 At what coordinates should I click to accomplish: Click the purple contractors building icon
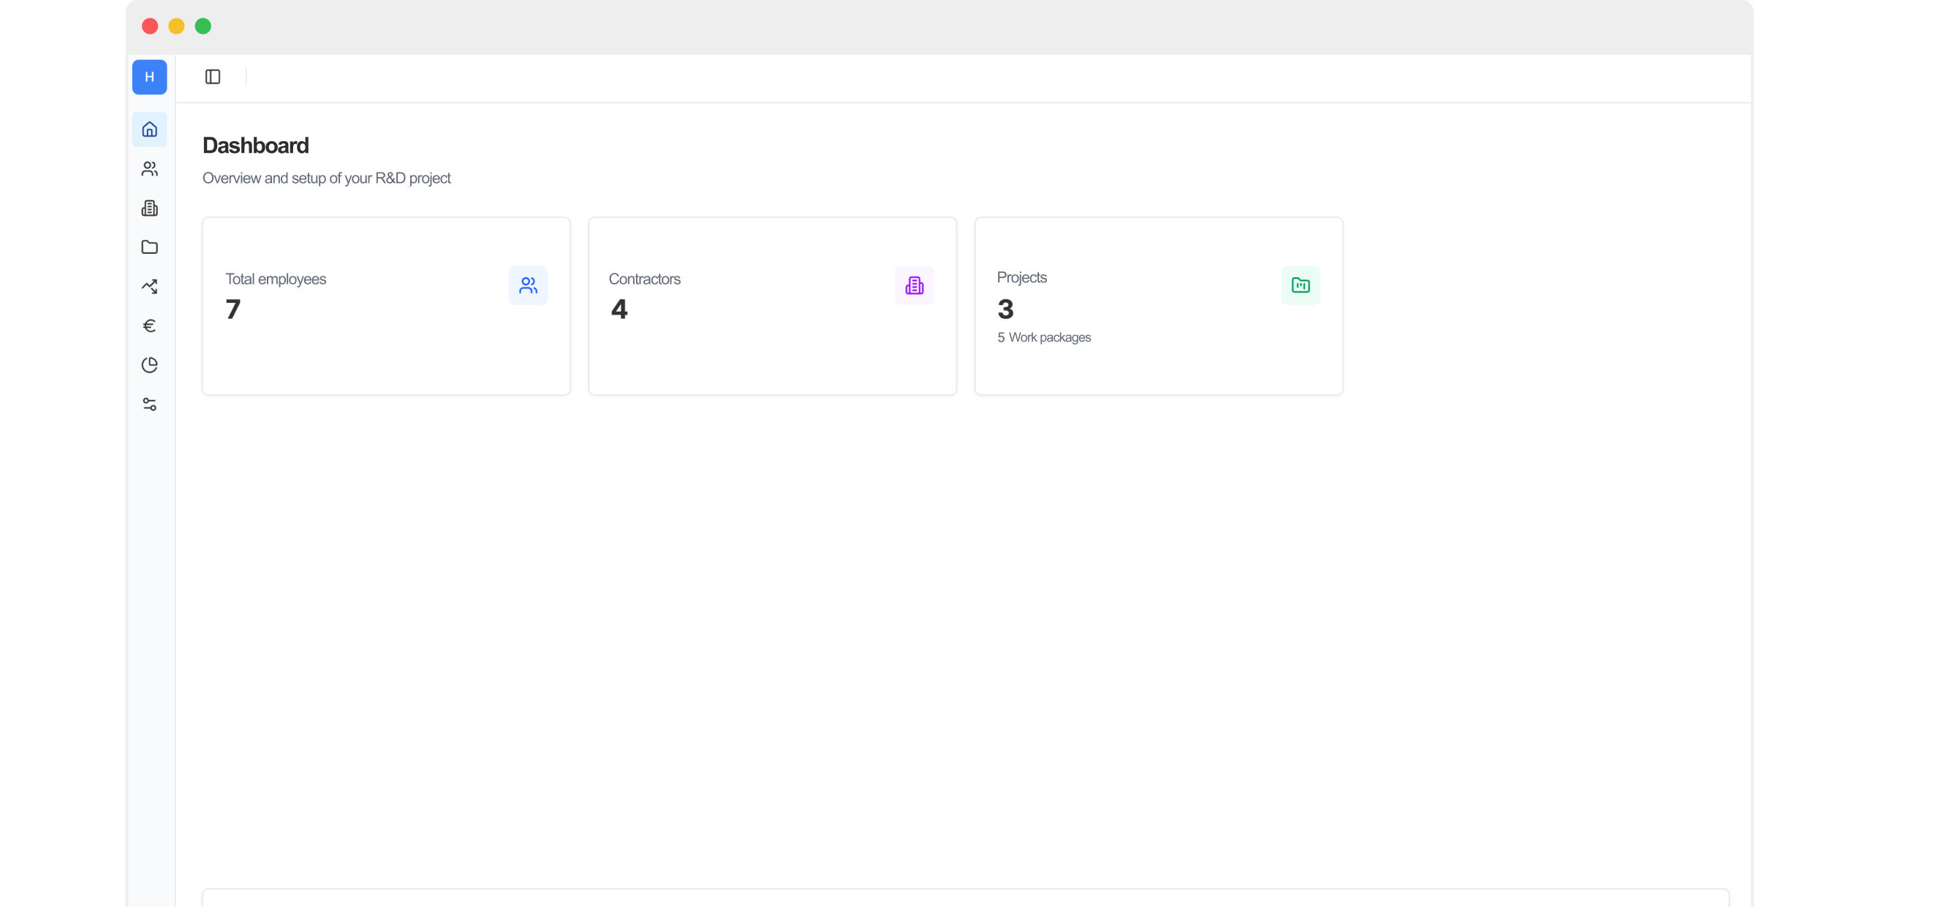coord(914,285)
